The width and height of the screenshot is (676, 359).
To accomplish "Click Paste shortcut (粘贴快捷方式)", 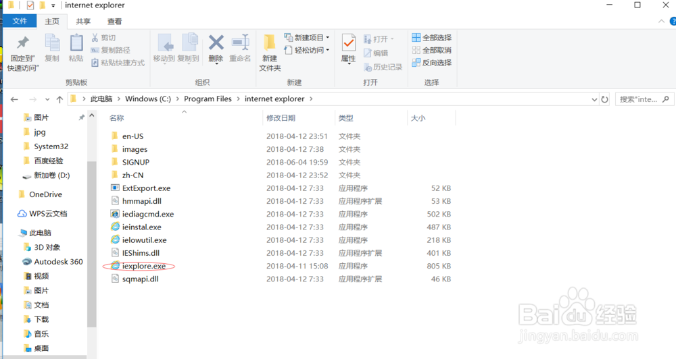I will pos(118,63).
